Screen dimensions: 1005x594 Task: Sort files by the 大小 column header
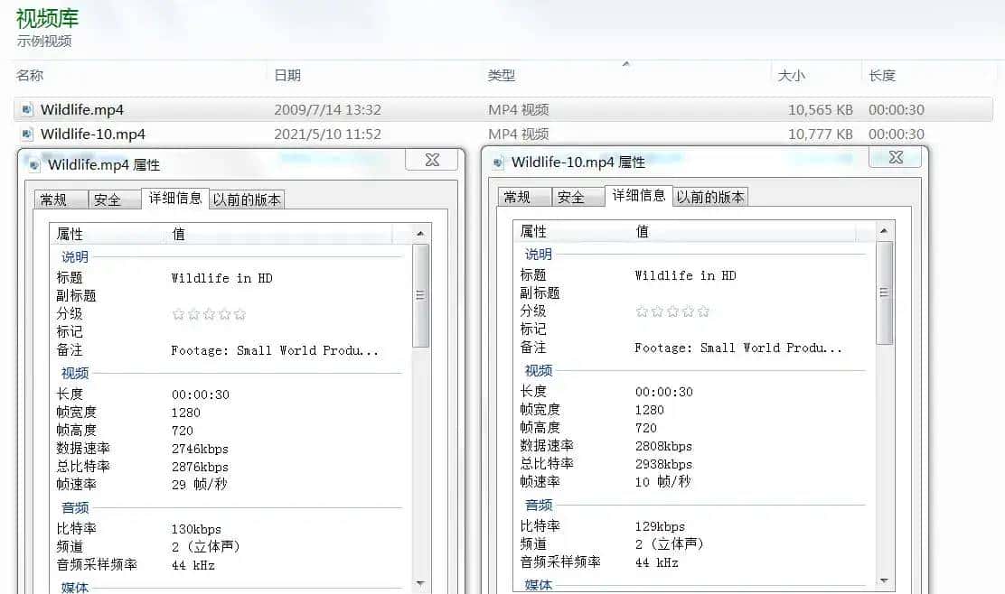pyautogui.click(x=793, y=76)
